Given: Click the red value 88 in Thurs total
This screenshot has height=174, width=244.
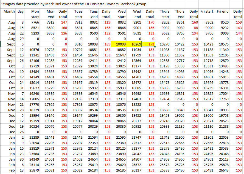Looking at the screenshot, I should [x=195, y=28].
